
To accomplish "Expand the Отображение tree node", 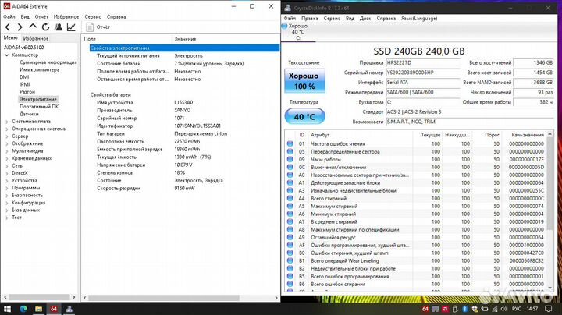I will click(7, 144).
